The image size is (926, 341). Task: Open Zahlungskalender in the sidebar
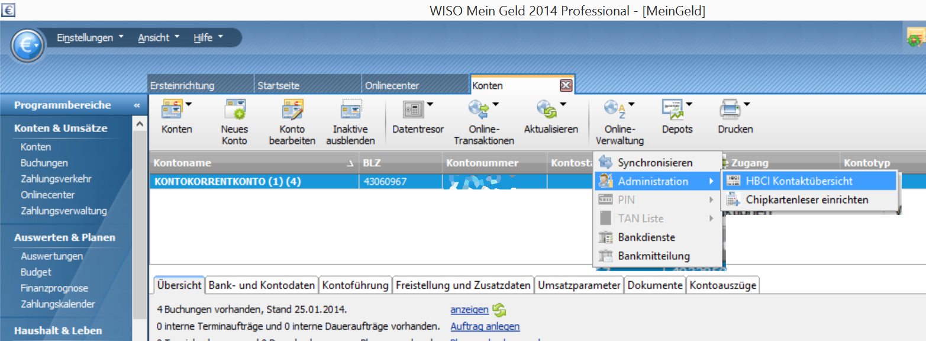[x=58, y=304]
